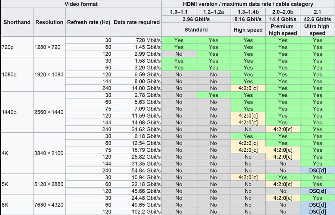Image resolution: width=335 pixels, height=215 pixels.
Task: Click the 22.18 Gbit/s data rate cell
Action: point(137,184)
